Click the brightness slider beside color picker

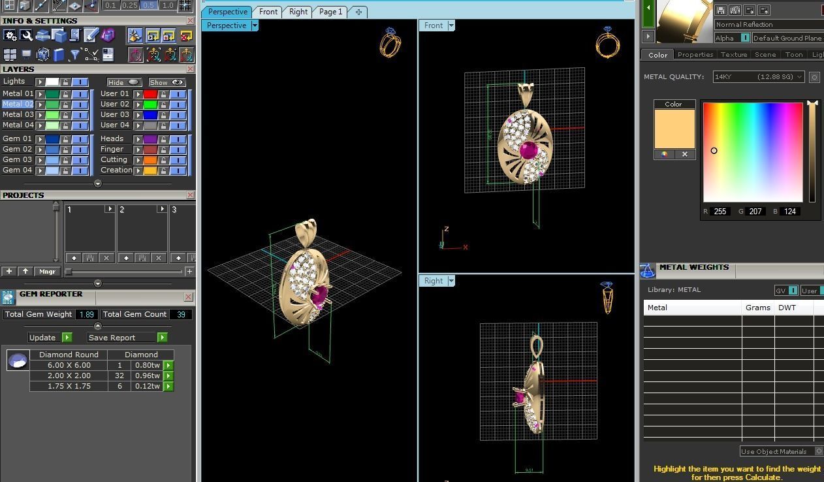(812, 152)
